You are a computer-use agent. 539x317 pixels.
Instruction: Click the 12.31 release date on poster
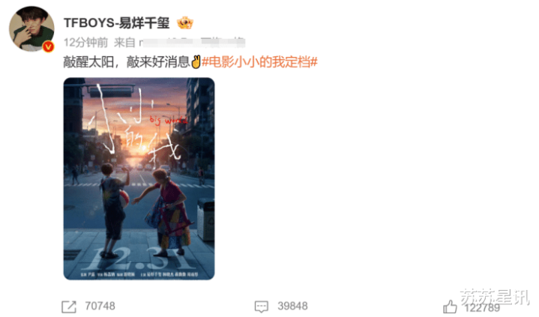coord(139,258)
